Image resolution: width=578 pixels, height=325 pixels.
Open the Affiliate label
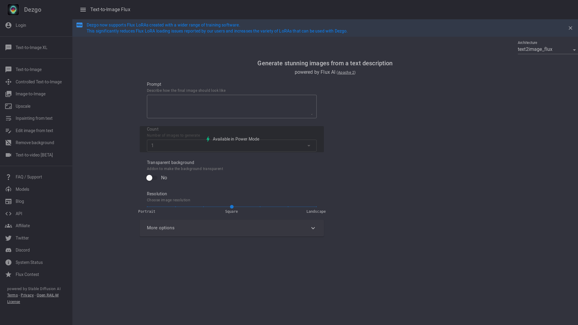pos(23,226)
